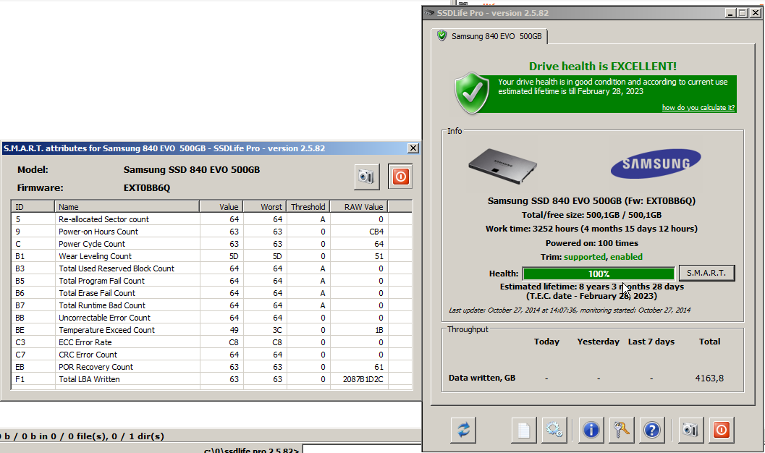Select the Re-allocated Sector count row
The height and width of the screenshot is (453, 765).
[x=212, y=219]
